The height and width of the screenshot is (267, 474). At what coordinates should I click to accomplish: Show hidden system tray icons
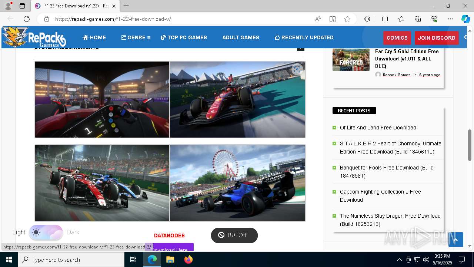399,260
